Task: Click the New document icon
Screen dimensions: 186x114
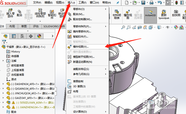Action: [127, 3]
